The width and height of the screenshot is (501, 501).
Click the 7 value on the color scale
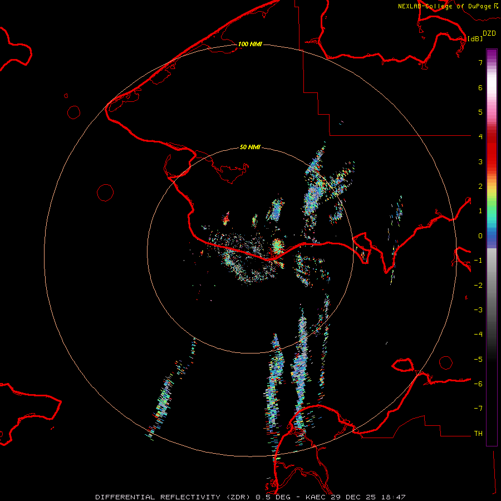(x=480, y=62)
